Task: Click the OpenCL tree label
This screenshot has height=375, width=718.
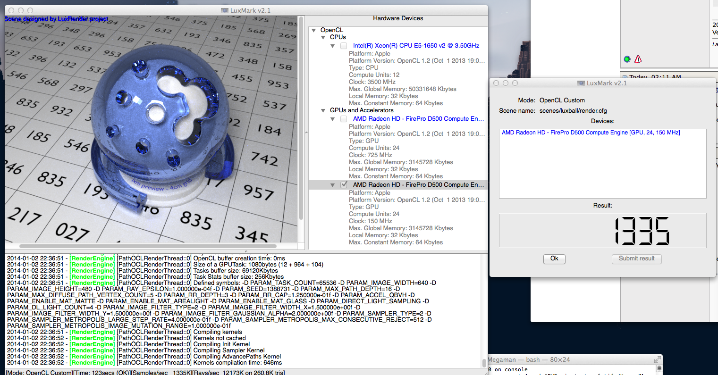Action: 331,30
